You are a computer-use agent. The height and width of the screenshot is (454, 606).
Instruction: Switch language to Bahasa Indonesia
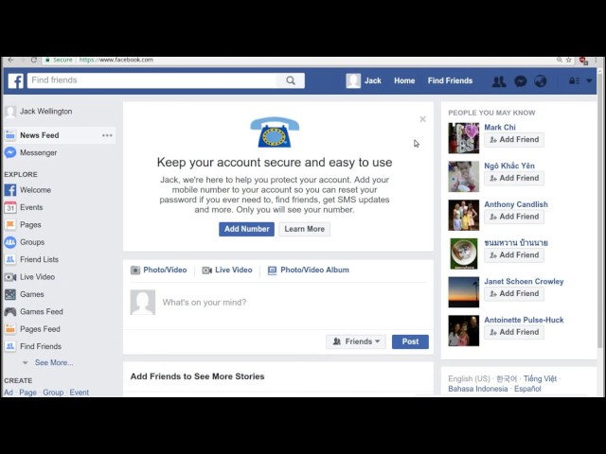477,389
